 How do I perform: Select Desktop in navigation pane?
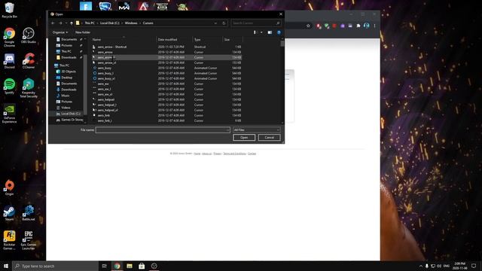click(67, 78)
